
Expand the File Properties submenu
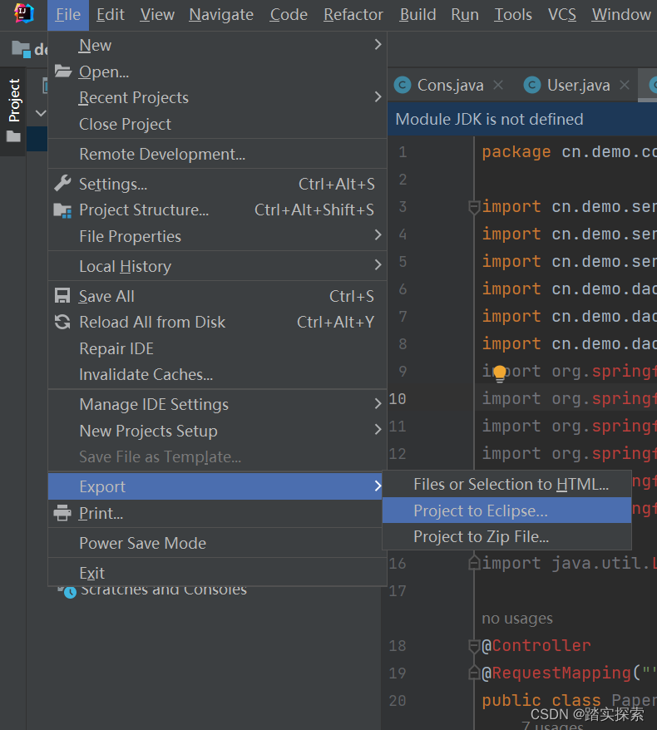coord(378,235)
